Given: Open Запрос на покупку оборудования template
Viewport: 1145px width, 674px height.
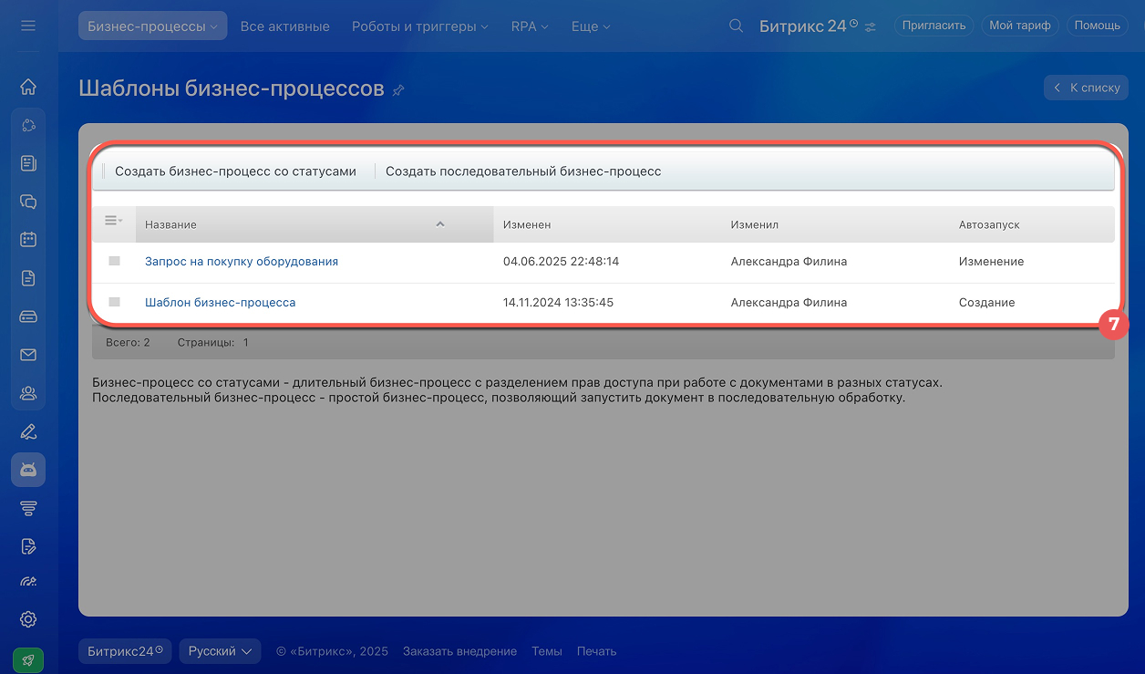Looking at the screenshot, I should (x=242, y=261).
